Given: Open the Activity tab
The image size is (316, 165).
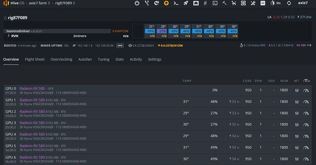Looking at the screenshot, I should click(x=136, y=59).
